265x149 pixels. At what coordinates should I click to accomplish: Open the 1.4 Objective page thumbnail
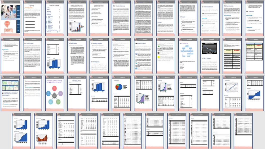click(x=255, y=18)
